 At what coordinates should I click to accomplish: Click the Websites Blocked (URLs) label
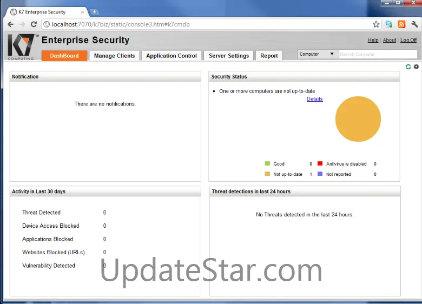click(53, 253)
